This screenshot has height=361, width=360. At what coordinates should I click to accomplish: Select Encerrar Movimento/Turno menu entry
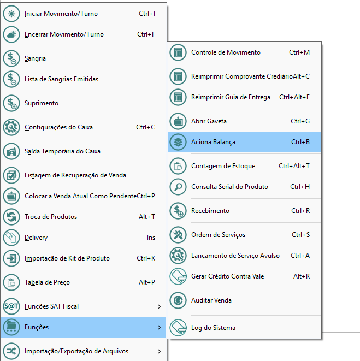coord(64,34)
